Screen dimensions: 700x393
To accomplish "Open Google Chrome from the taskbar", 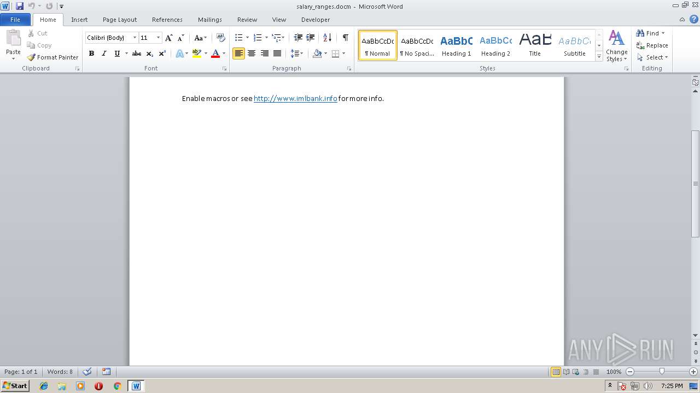I will pyautogui.click(x=117, y=386).
